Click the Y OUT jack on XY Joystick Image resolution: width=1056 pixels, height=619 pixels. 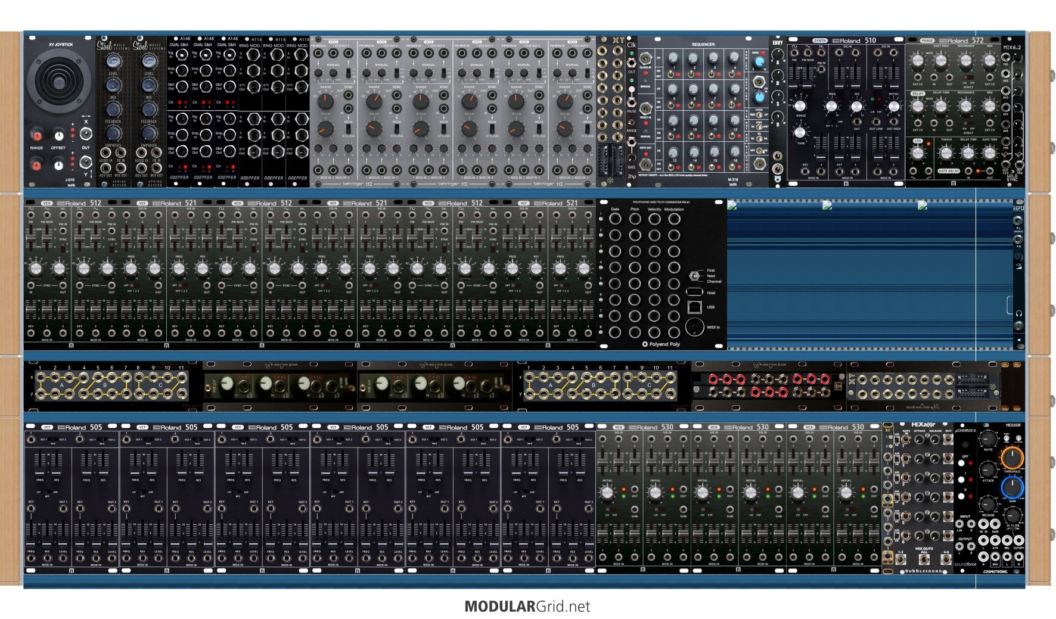click(x=86, y=162)
